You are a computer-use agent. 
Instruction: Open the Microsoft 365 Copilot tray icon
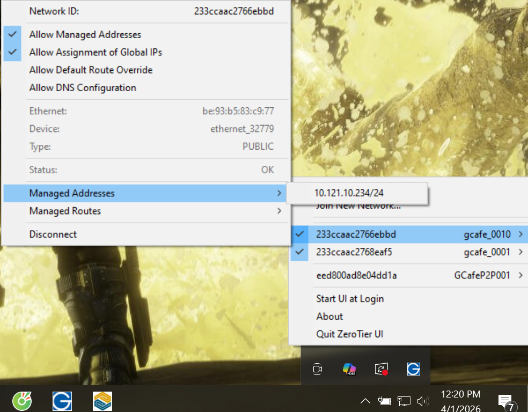click(349, 369)
